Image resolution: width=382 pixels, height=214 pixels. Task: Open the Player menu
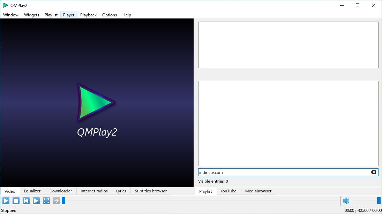click(69, 15)
